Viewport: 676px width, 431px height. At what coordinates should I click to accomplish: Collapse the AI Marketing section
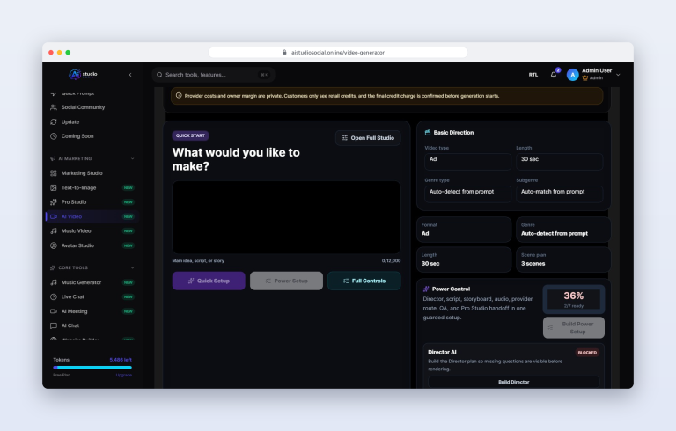tap(132, 158)
